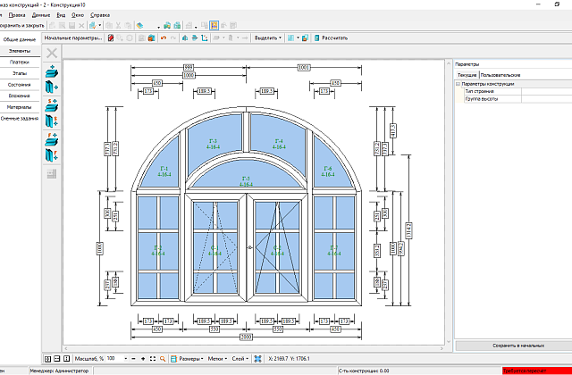Click the undo arrow icon
The height and width of the screenshot is (375, 572).
click(x=164, y=37)
